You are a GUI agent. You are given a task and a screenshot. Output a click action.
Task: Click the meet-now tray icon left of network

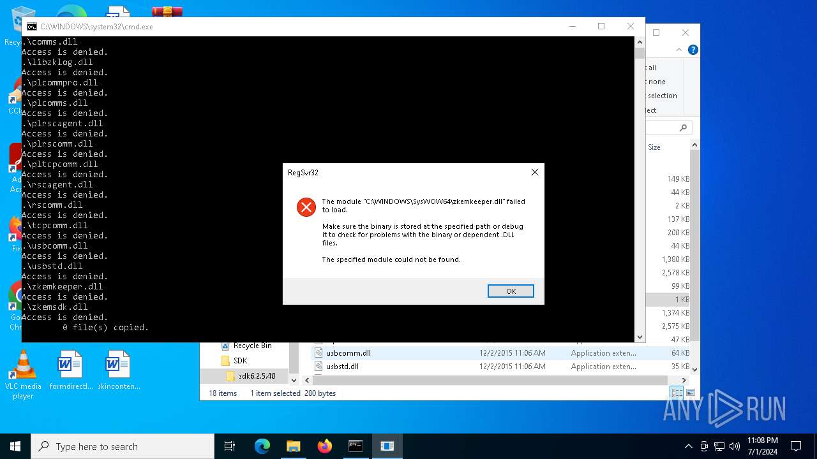(704, 446)
